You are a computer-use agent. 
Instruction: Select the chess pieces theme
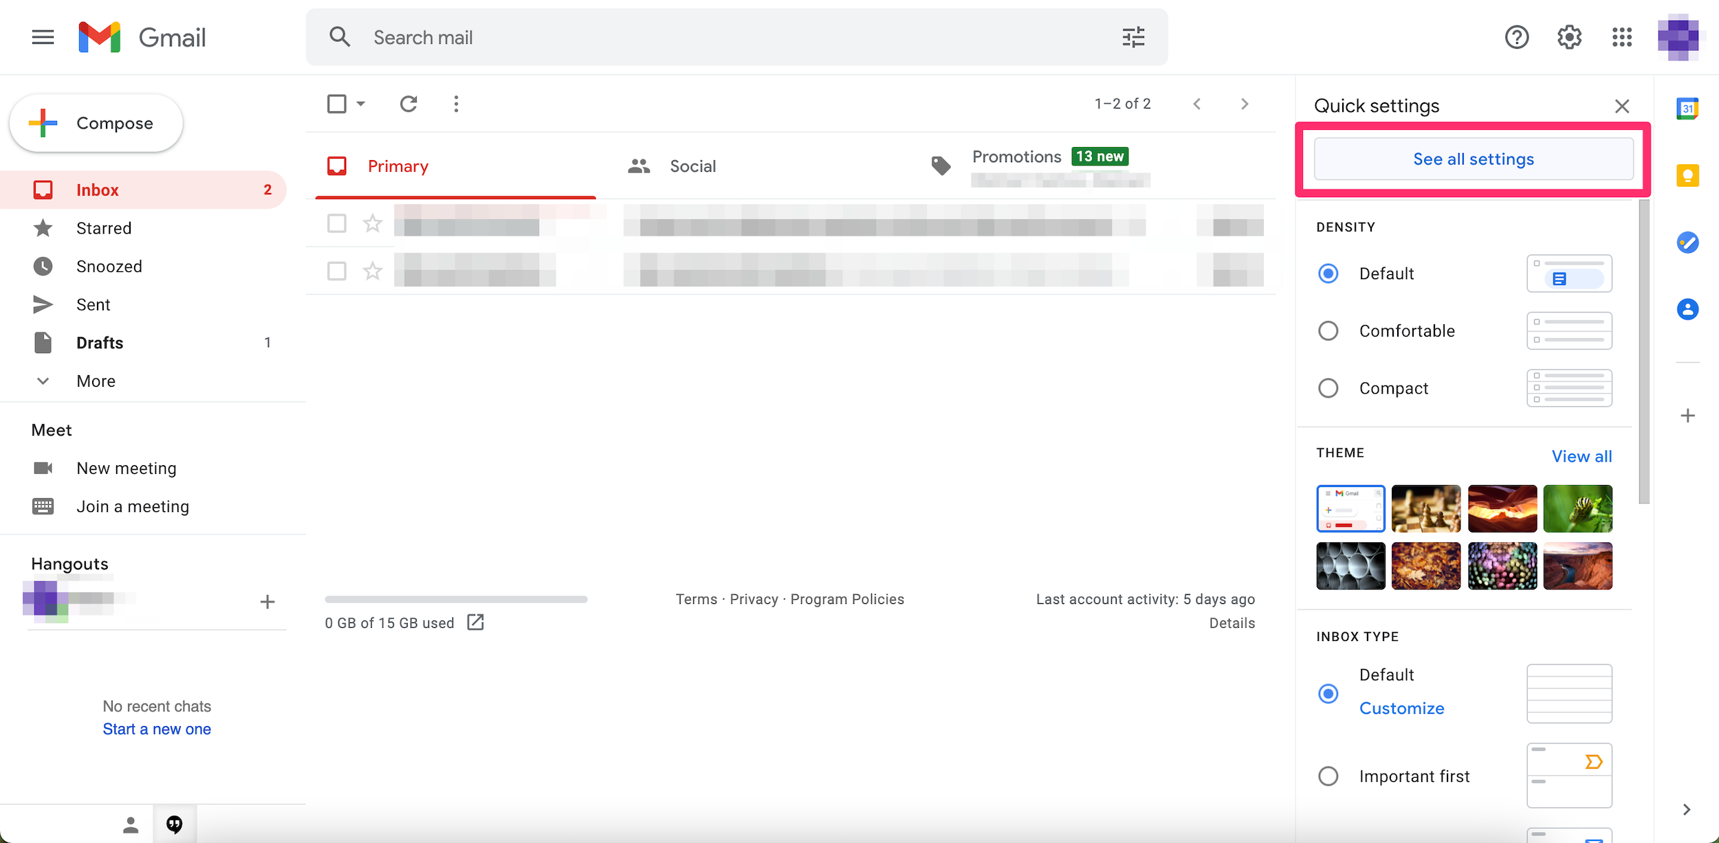(x=1426, y=508)
